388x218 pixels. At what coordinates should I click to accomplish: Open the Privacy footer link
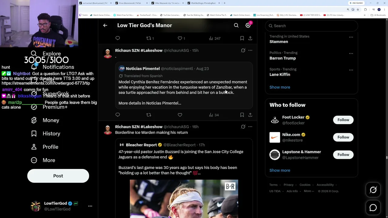(289, 185)
